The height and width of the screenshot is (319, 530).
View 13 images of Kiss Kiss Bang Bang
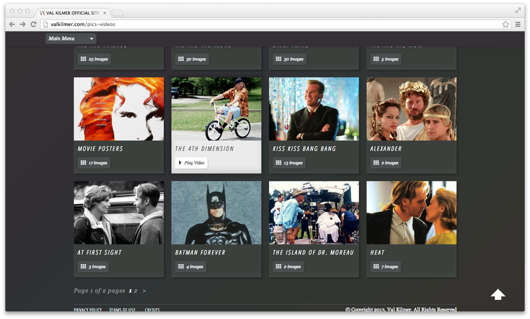(289, 163)
